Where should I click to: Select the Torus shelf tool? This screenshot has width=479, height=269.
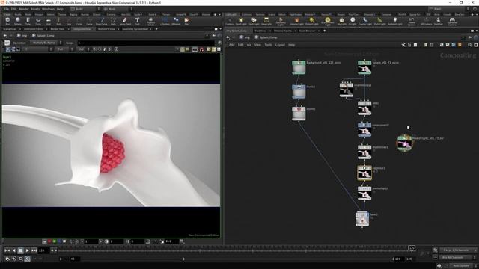click(38, 21)
